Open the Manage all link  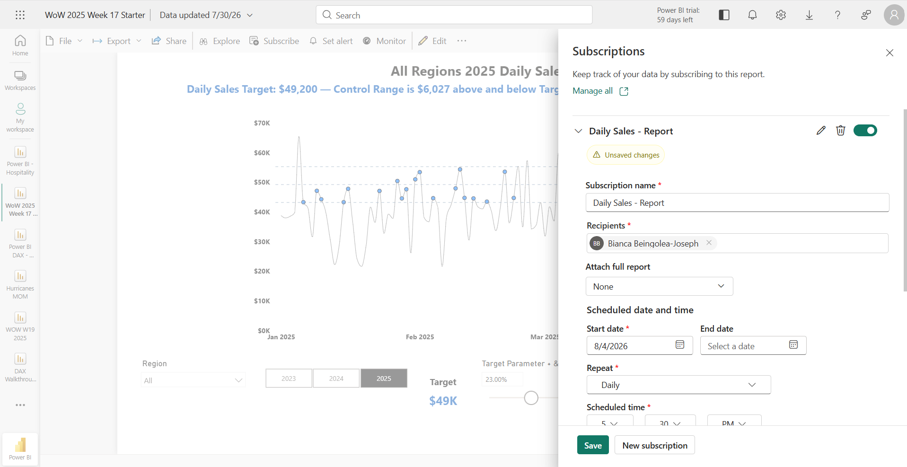(x=600, y=91)
